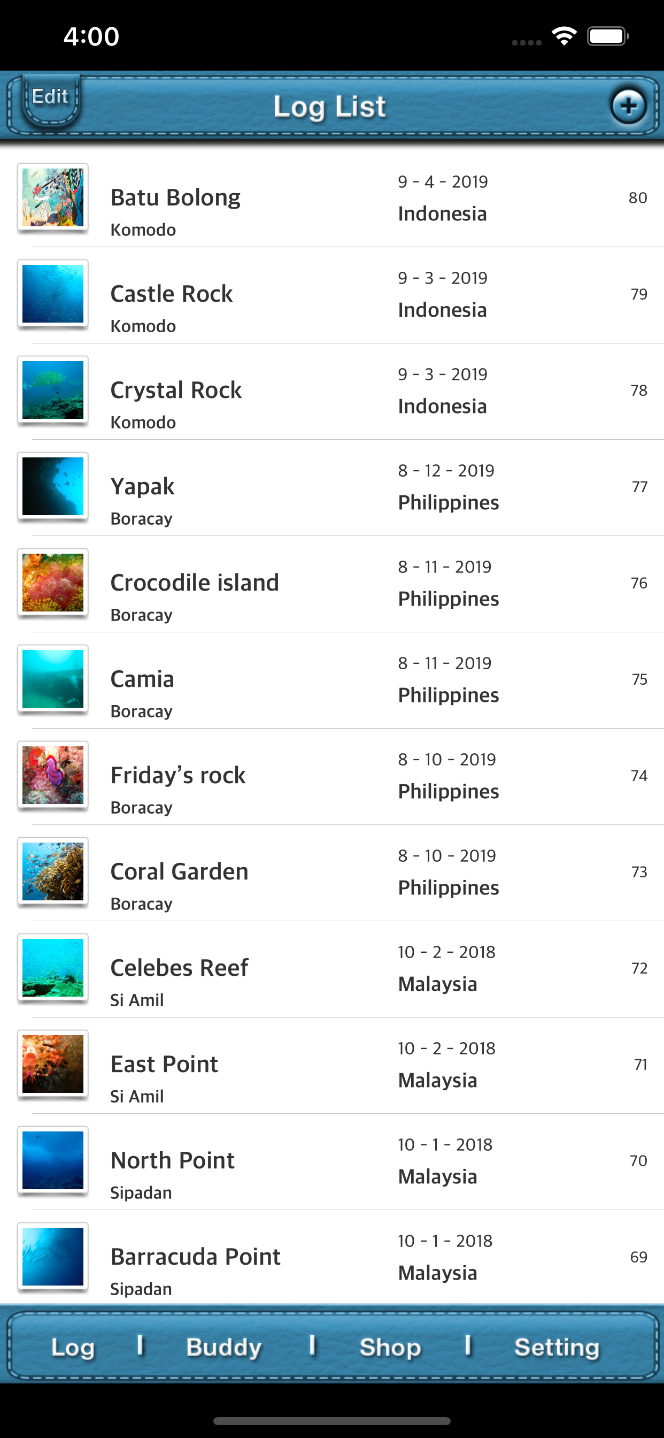This screenshot has height=1438, width=664.
Task: Open the Camia log entry
Action: point(335,680)
